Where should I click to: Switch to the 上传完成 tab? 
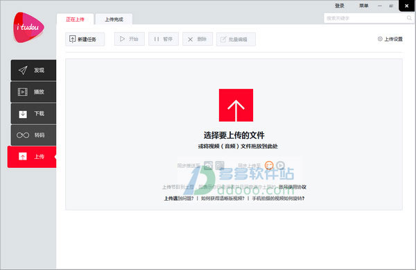click(x=114, y=19)
